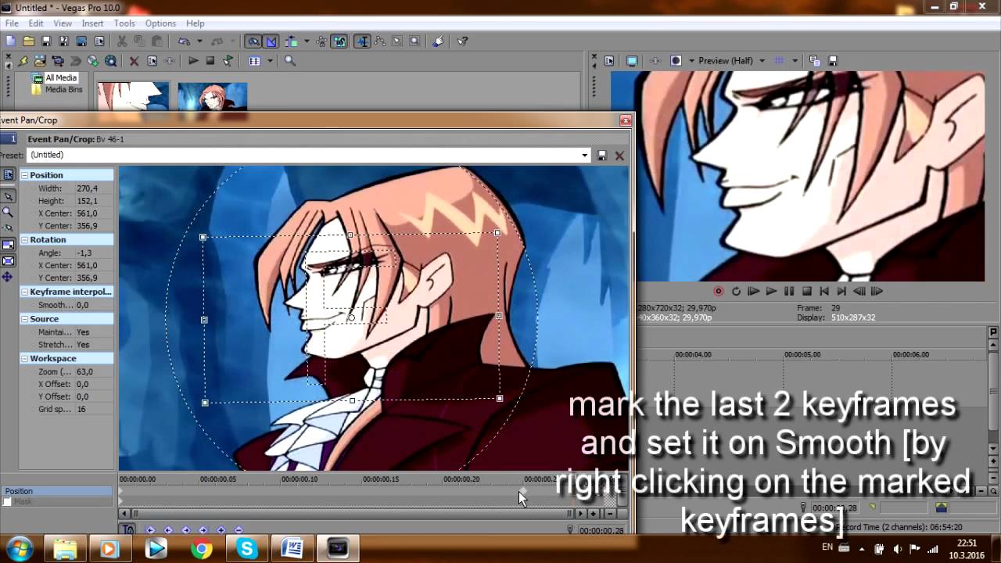
Task: Open the Tools menu
Action: pos(124,23)
